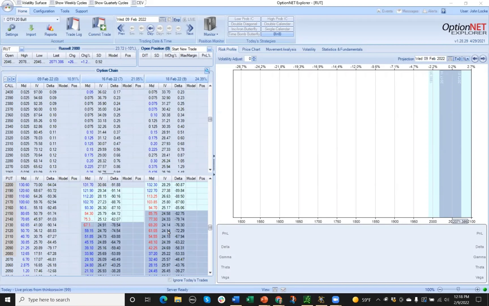
Task: Click the Import icon
Action: 31,30
